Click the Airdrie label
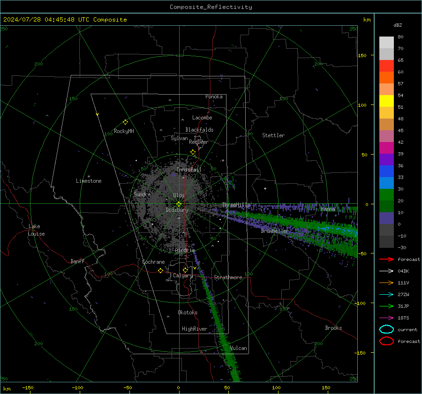The image size is (422, 394). pos(185,250)
